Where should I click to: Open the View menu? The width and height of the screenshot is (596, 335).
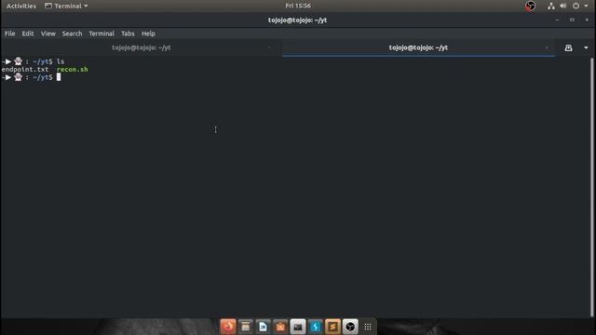pos(47,33)
